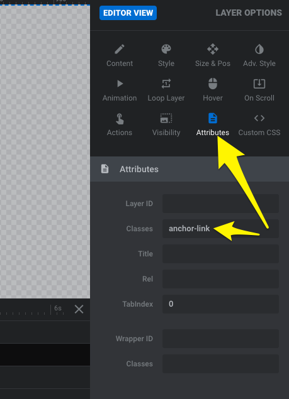Image resolution: width=289 pixels, height=399 pixels.
Task: Select the On Scroll icon
Action: [259, 84]
